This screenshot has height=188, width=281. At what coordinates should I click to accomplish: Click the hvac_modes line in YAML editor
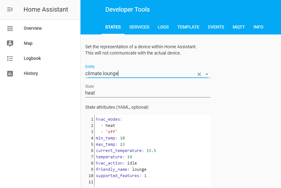(109, 119)
